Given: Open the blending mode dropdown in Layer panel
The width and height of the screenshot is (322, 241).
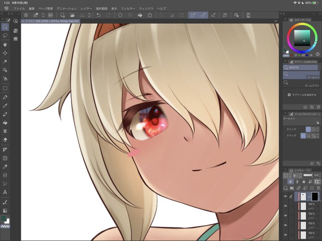Looking at the screenshot, I should coord(297,175).
